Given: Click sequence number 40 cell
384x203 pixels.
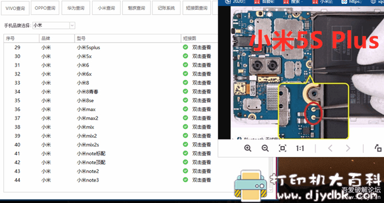Looking at the screenshot, I should click(18, 144).
